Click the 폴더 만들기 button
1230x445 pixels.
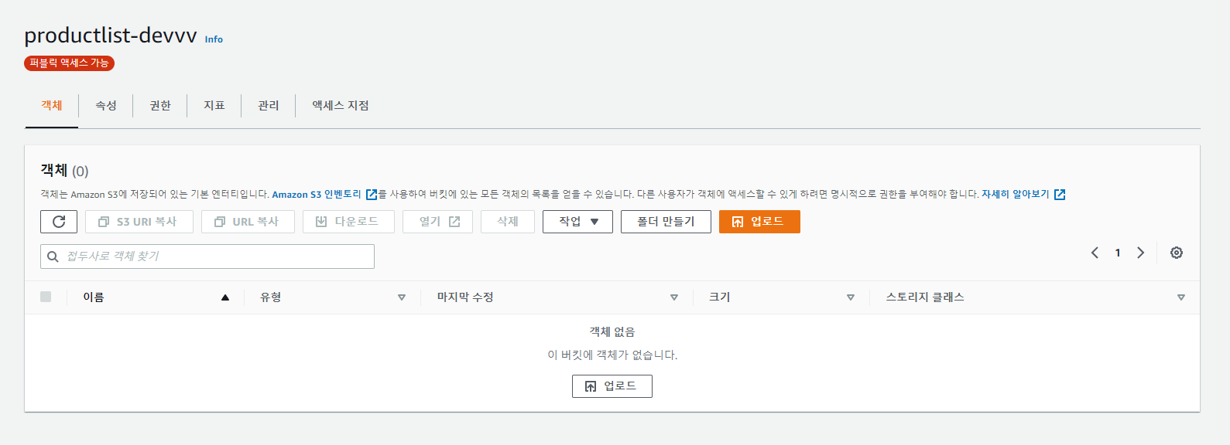pyautogui.click(x=666, y=222)
